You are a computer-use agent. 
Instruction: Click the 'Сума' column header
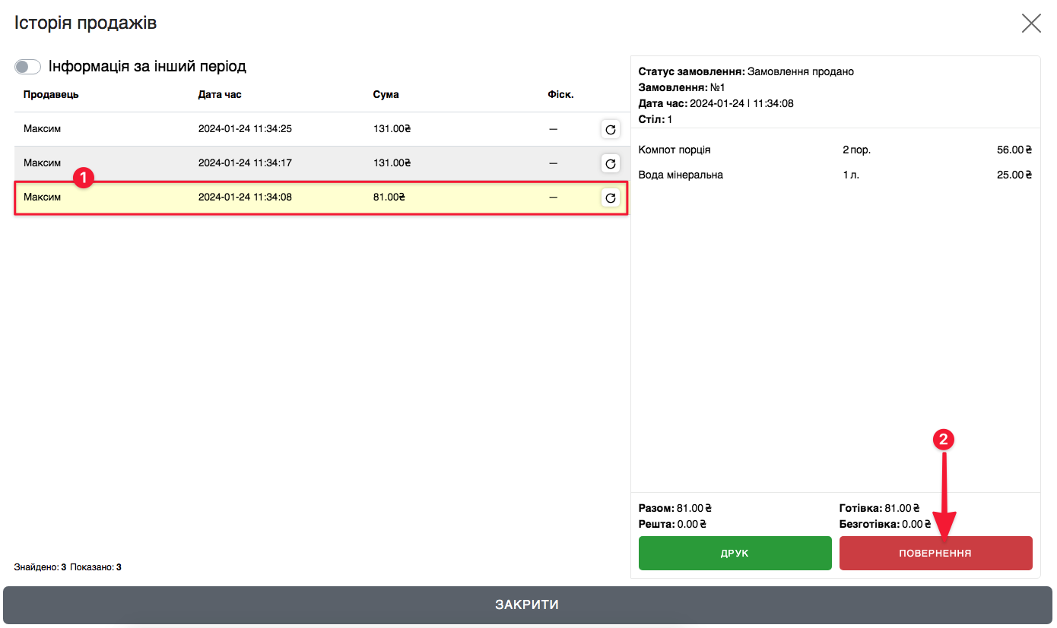[x=386, y=95]
